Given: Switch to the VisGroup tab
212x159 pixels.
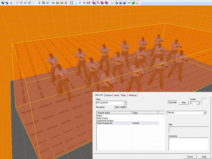Looking at the screenshot, I should (132, 95).
